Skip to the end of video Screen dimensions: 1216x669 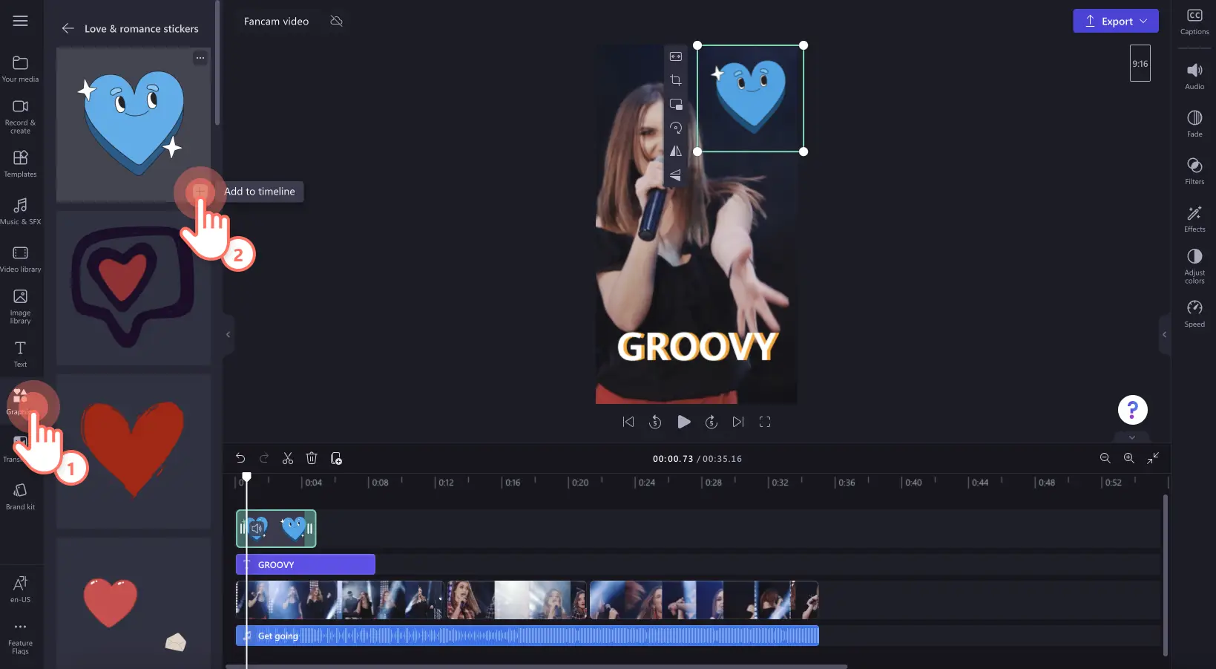pos(738,422)
